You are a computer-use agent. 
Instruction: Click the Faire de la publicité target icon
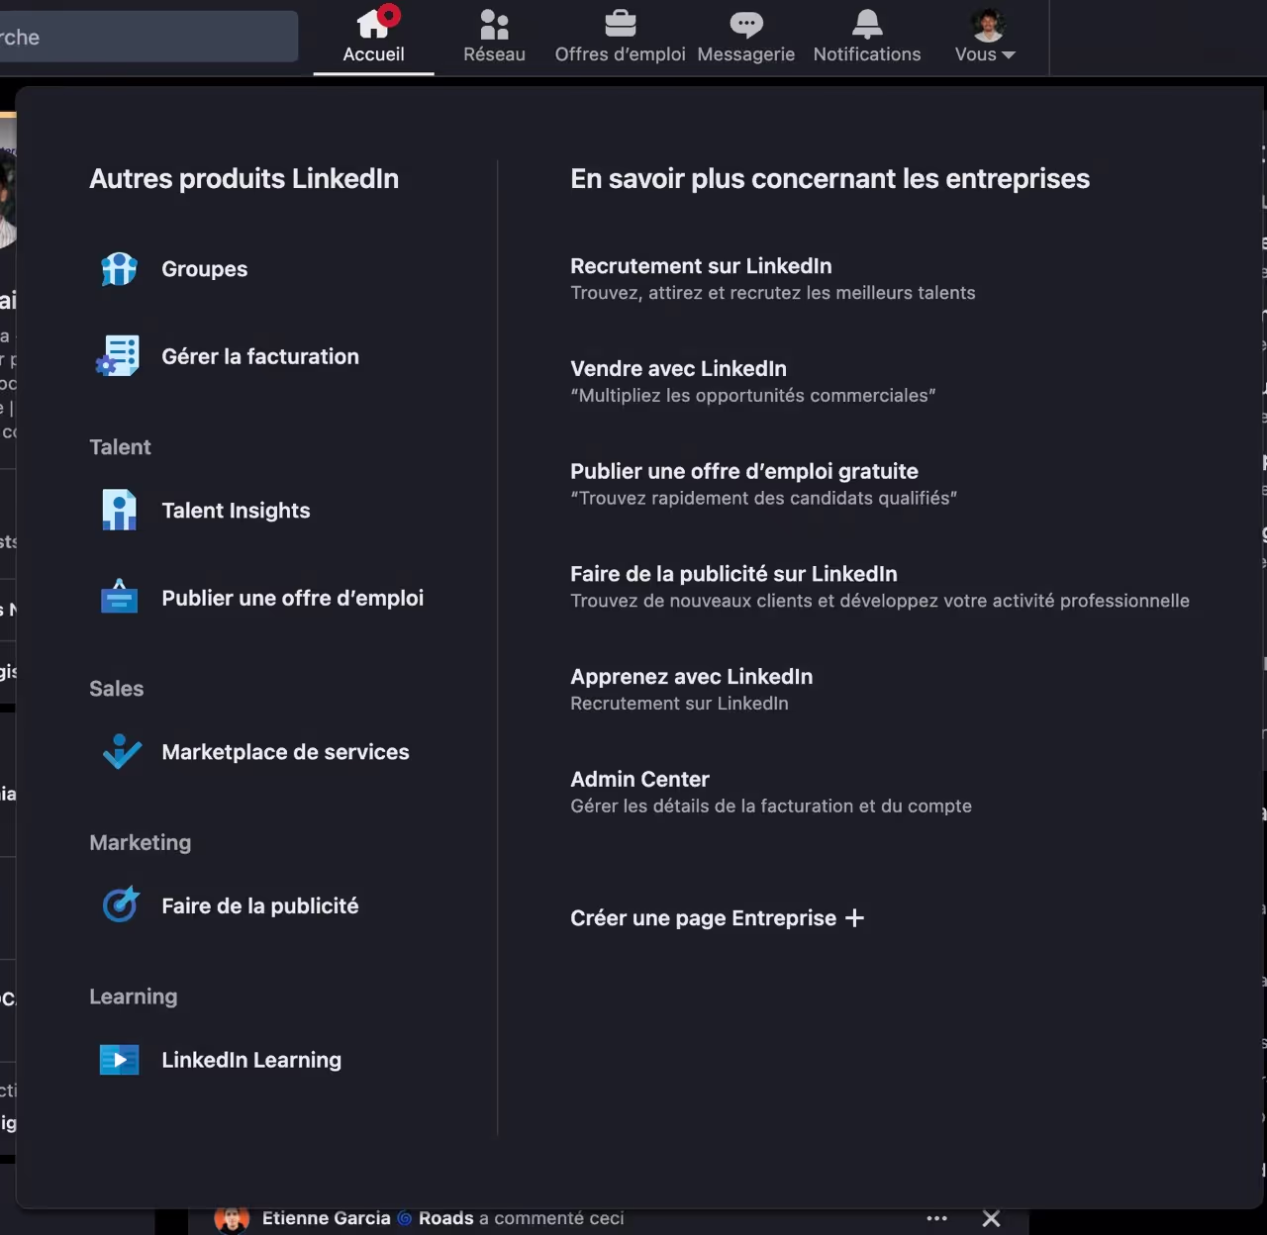(121, 904)
